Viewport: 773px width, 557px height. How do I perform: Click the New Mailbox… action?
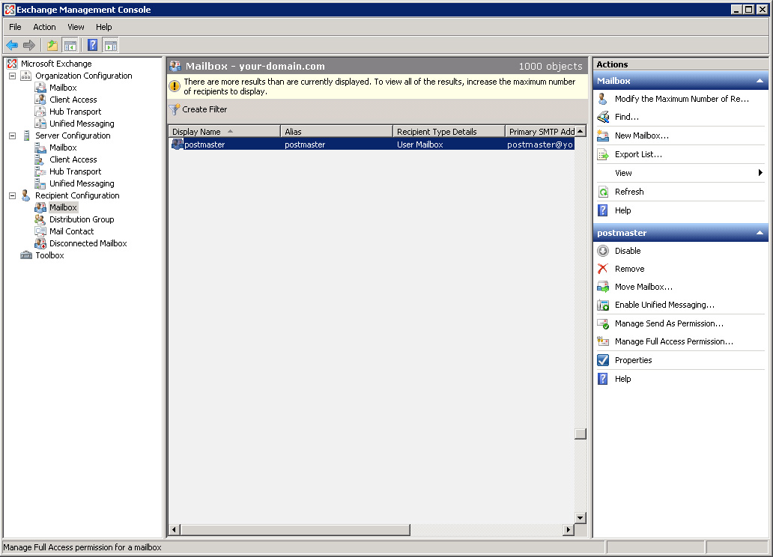[x=642, y=136]
